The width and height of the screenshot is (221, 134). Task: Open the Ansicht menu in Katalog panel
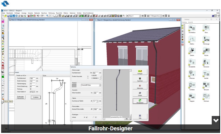(190, 22)
